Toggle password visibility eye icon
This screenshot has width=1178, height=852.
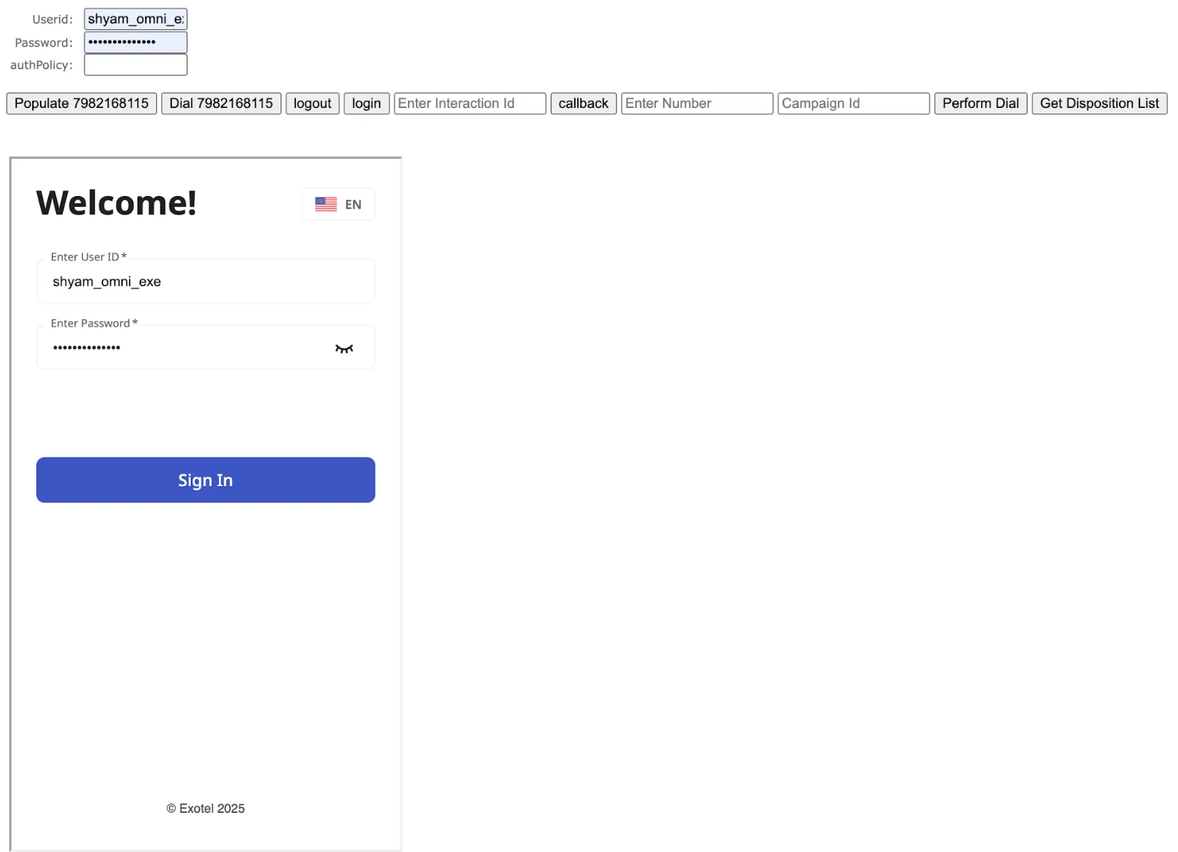click(x=344, y=348)
